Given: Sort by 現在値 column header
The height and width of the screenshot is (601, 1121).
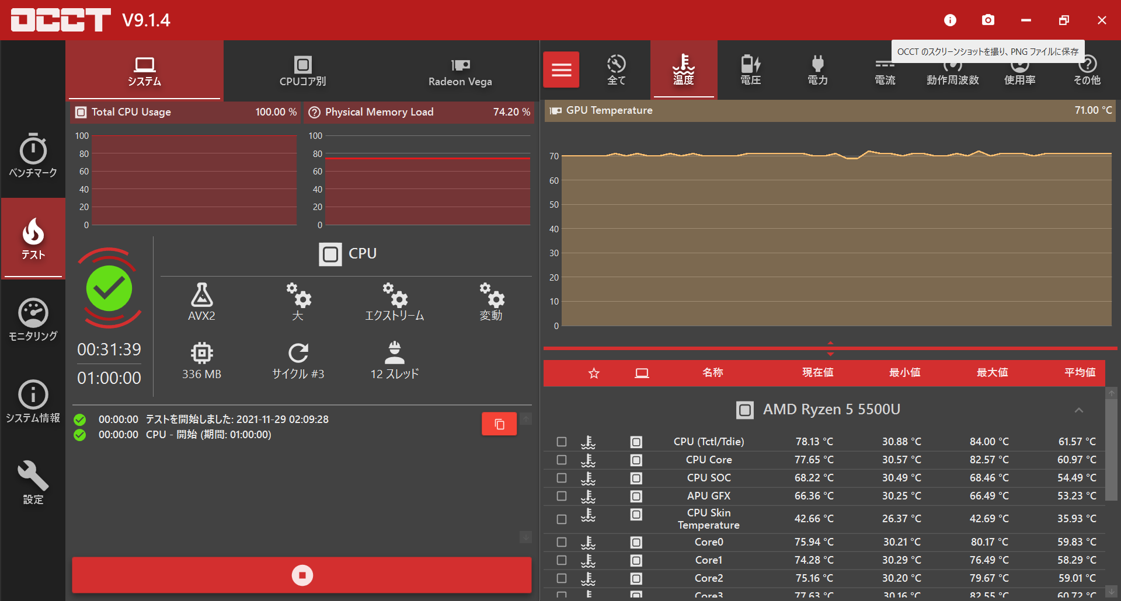Looking at the screenshot, I should tap(817, 372).
